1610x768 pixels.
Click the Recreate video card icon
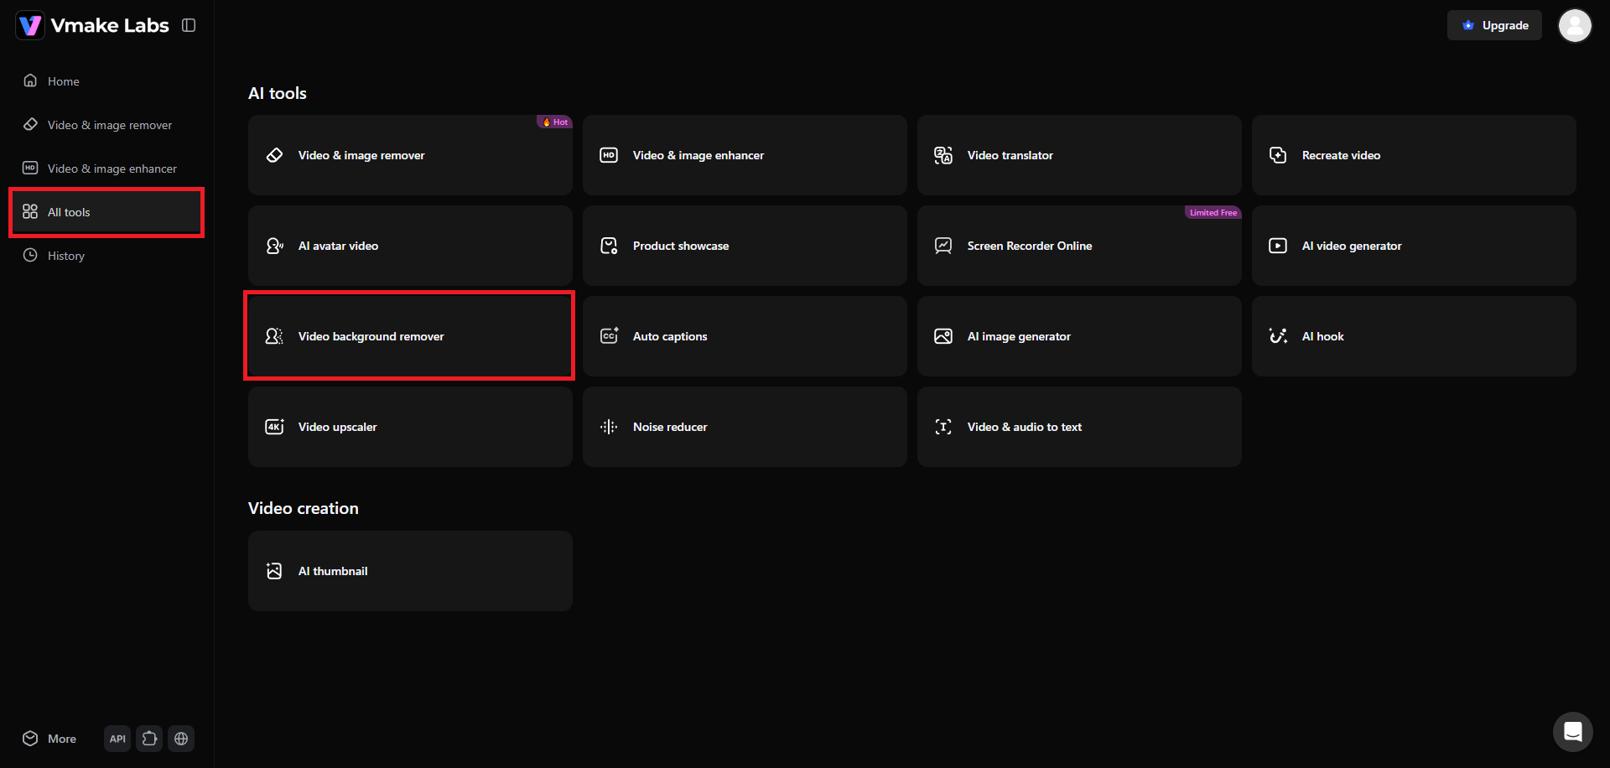(x=1278, y=155)
